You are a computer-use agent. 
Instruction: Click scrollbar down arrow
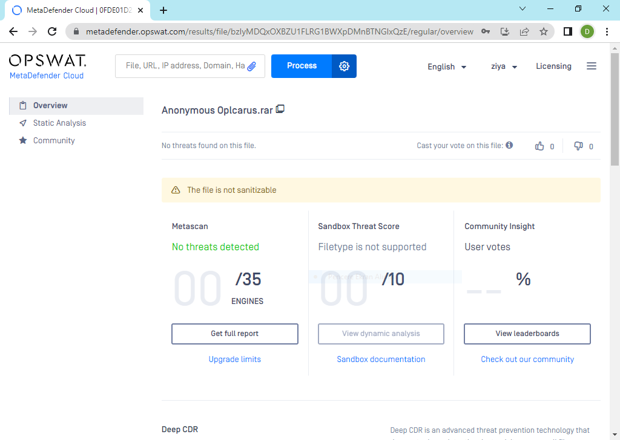(615, 436)
